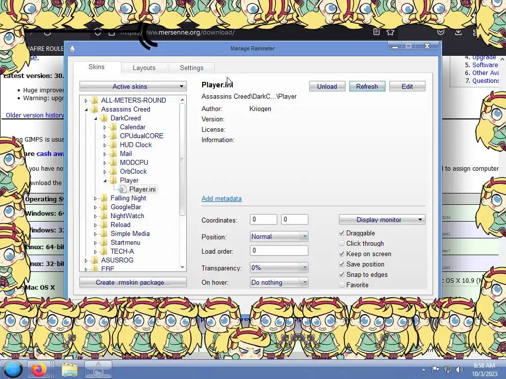This screenshot has height=379, width=506.
Task: Click the Falling Night folder icon
Action: pos(104,198)
